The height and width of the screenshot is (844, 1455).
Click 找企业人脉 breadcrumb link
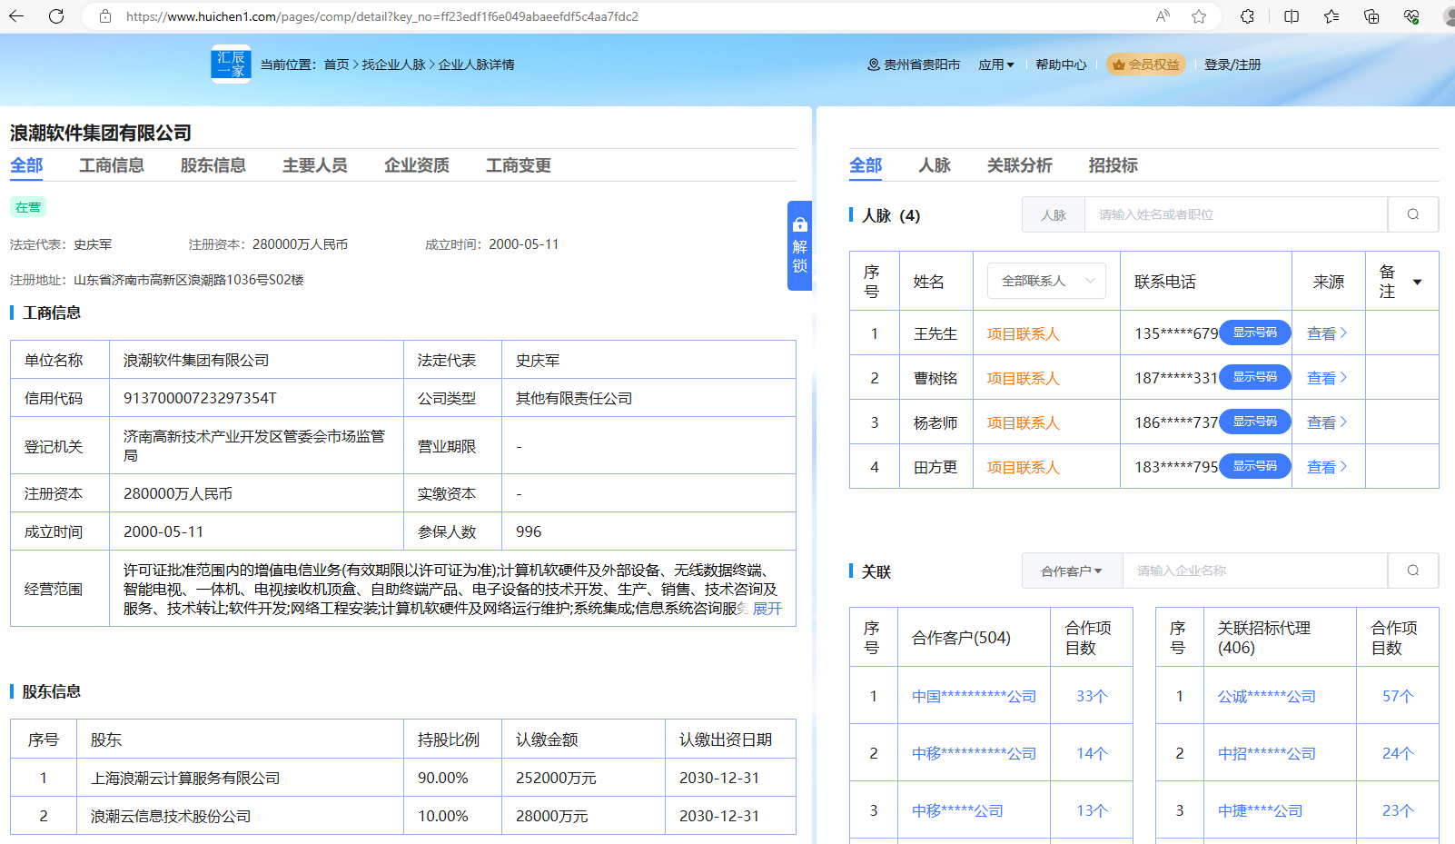(x=393, y=65)
